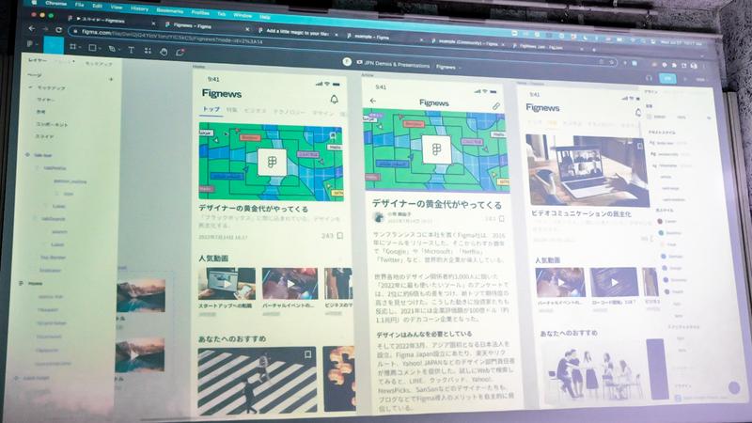Click the link clip icon in Article header
The image size is (752, 423).
(496, 106)
